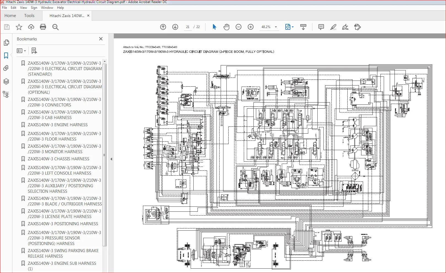
Task: Select the Hitachi Zaxis 140W document tab
Action: (x=67, y=16)
